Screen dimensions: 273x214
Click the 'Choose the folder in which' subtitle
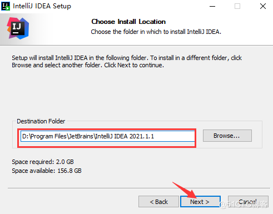[156, 32]
